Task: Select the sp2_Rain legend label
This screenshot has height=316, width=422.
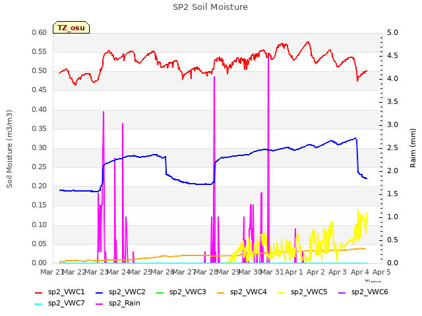Action: click(x=125, y=303)
